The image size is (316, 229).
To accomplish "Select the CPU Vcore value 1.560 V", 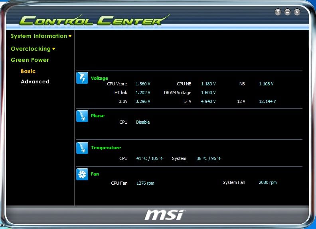I will tap(143, 84).
